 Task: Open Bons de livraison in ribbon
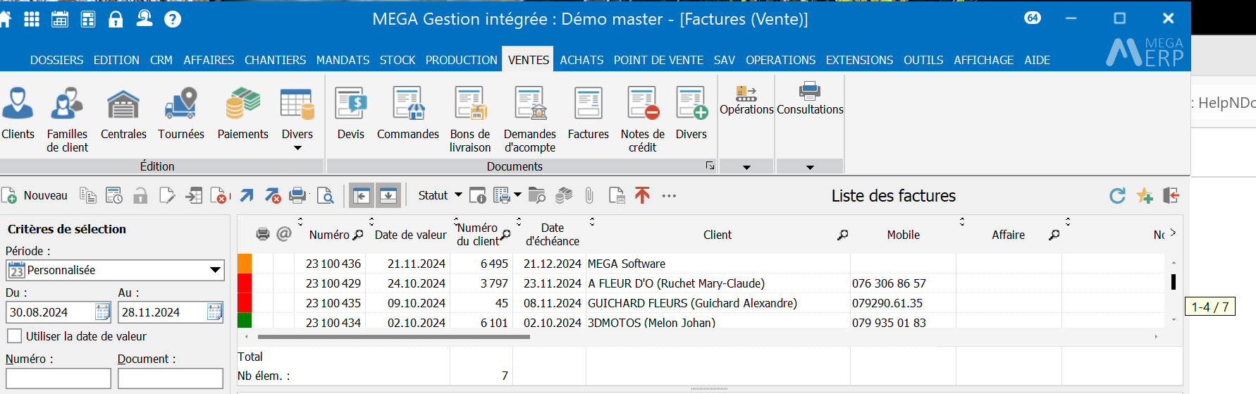pos(469,118)
